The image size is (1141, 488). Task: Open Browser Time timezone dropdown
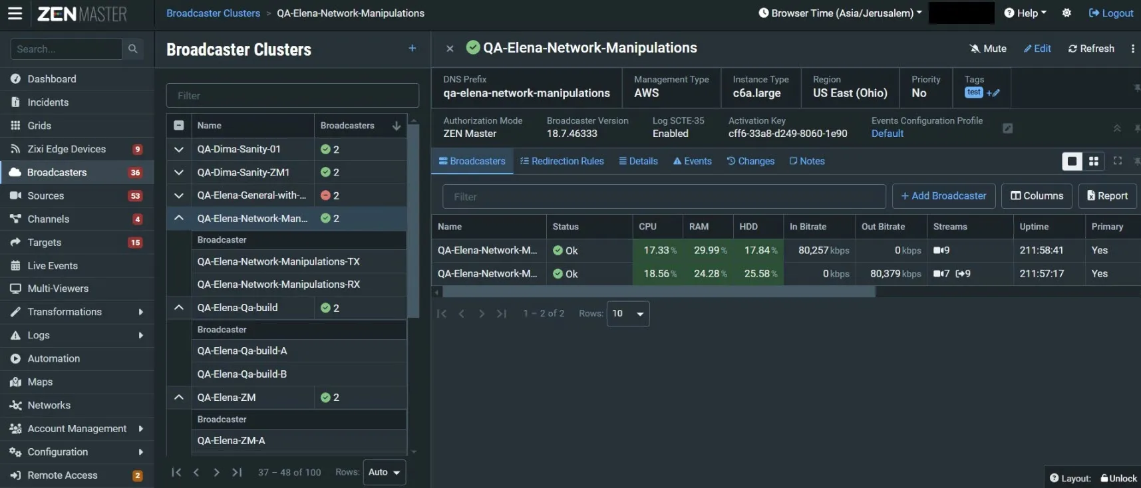pos(840,13)
